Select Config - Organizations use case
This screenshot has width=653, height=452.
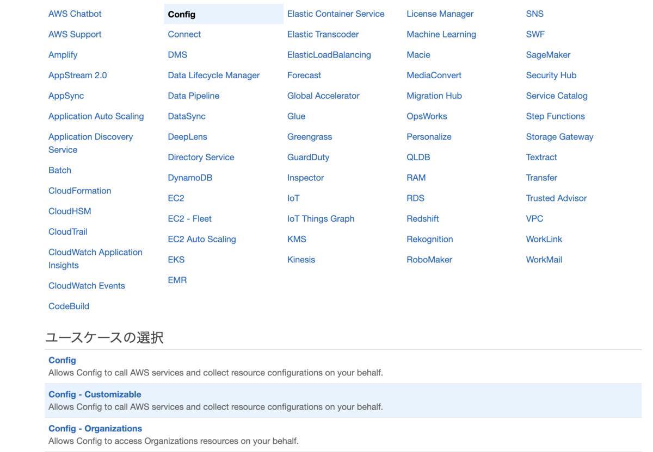[x=343, y=435]
